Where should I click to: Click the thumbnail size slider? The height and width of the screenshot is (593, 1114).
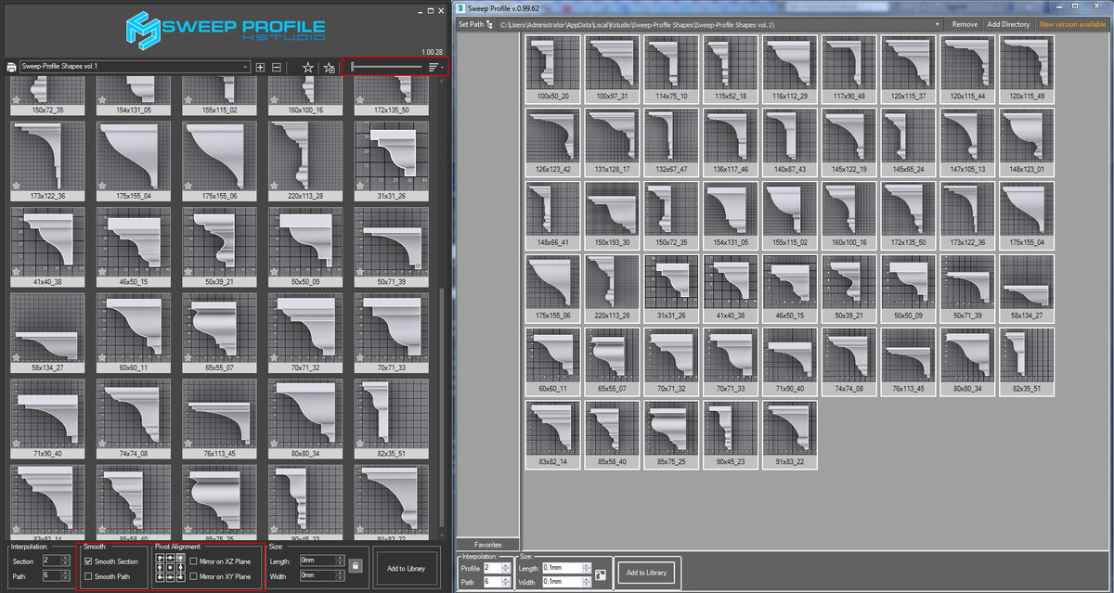(388, 67)
